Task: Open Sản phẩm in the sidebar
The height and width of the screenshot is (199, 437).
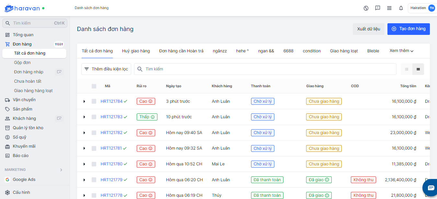Action: [x=22, y=109]
